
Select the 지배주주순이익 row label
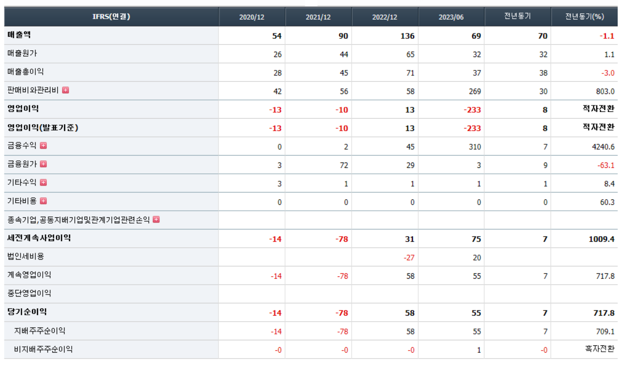(39, 331)
